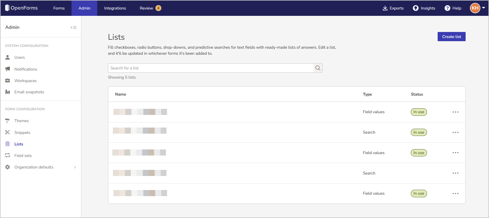Click the Status column header
The width and height of the screenshot is (489, 218).
click(x=417, y=94)
